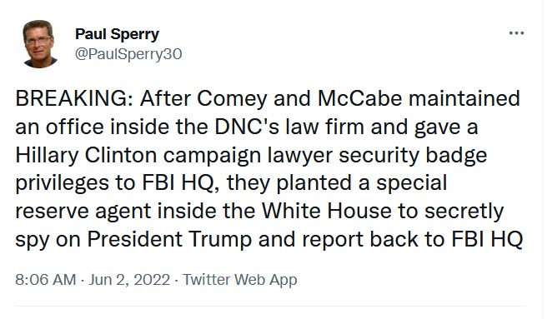The width and height of the screenshot is (547, 319).
Task: Click the name McCabe in the tweet text
Action: click(x=360, y=98)
